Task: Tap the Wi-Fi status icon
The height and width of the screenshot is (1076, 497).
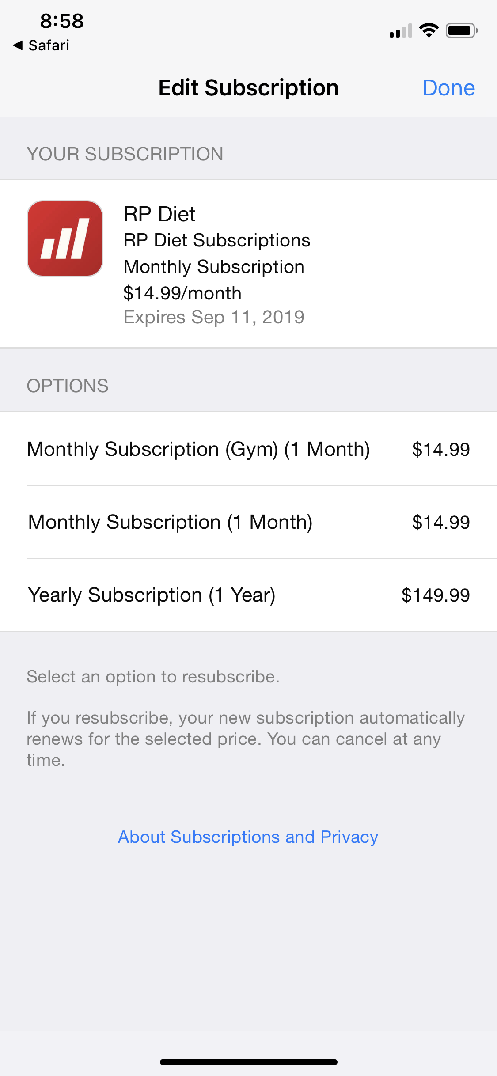Action: pyautogui.click(x=429, y=30)
